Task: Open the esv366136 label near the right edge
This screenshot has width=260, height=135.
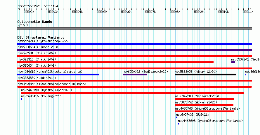Action: click(252, 72)
